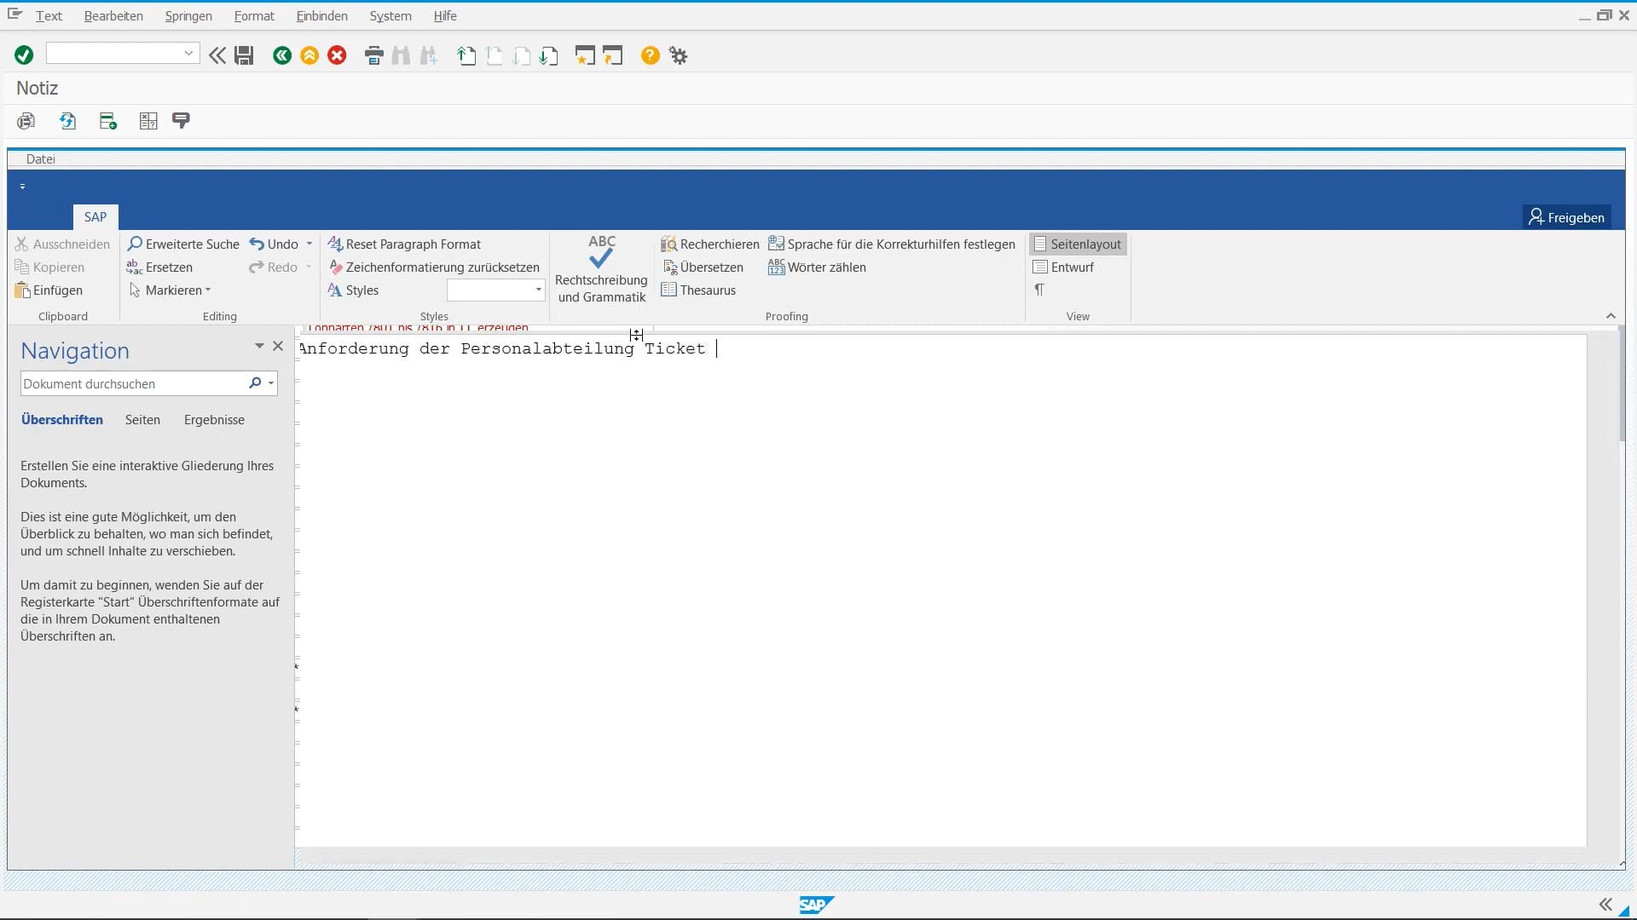Toggle Seitenlayout view
This screenshot has height=920, width=1637.
tap(1078, 244)
